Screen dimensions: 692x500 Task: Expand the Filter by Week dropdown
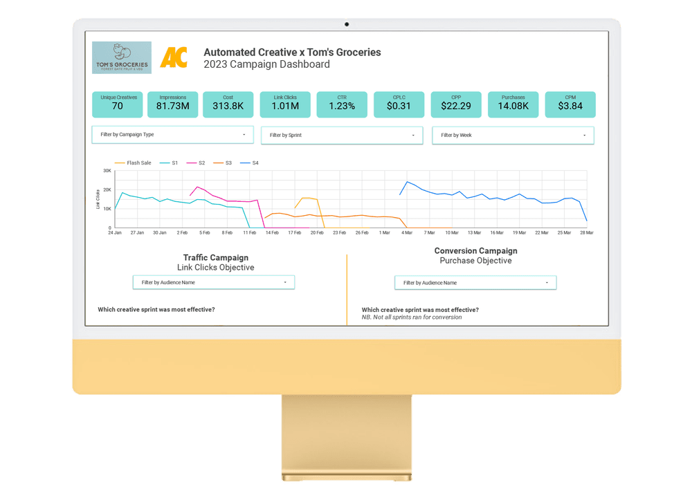pyautogui.click(x=512, y=135)
